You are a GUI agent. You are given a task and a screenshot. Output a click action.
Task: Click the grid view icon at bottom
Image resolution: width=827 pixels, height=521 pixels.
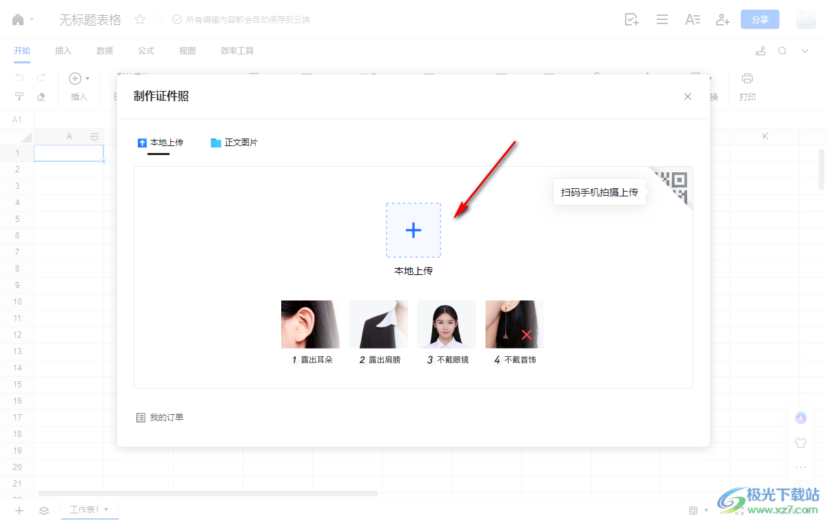[x=693, y=511]
